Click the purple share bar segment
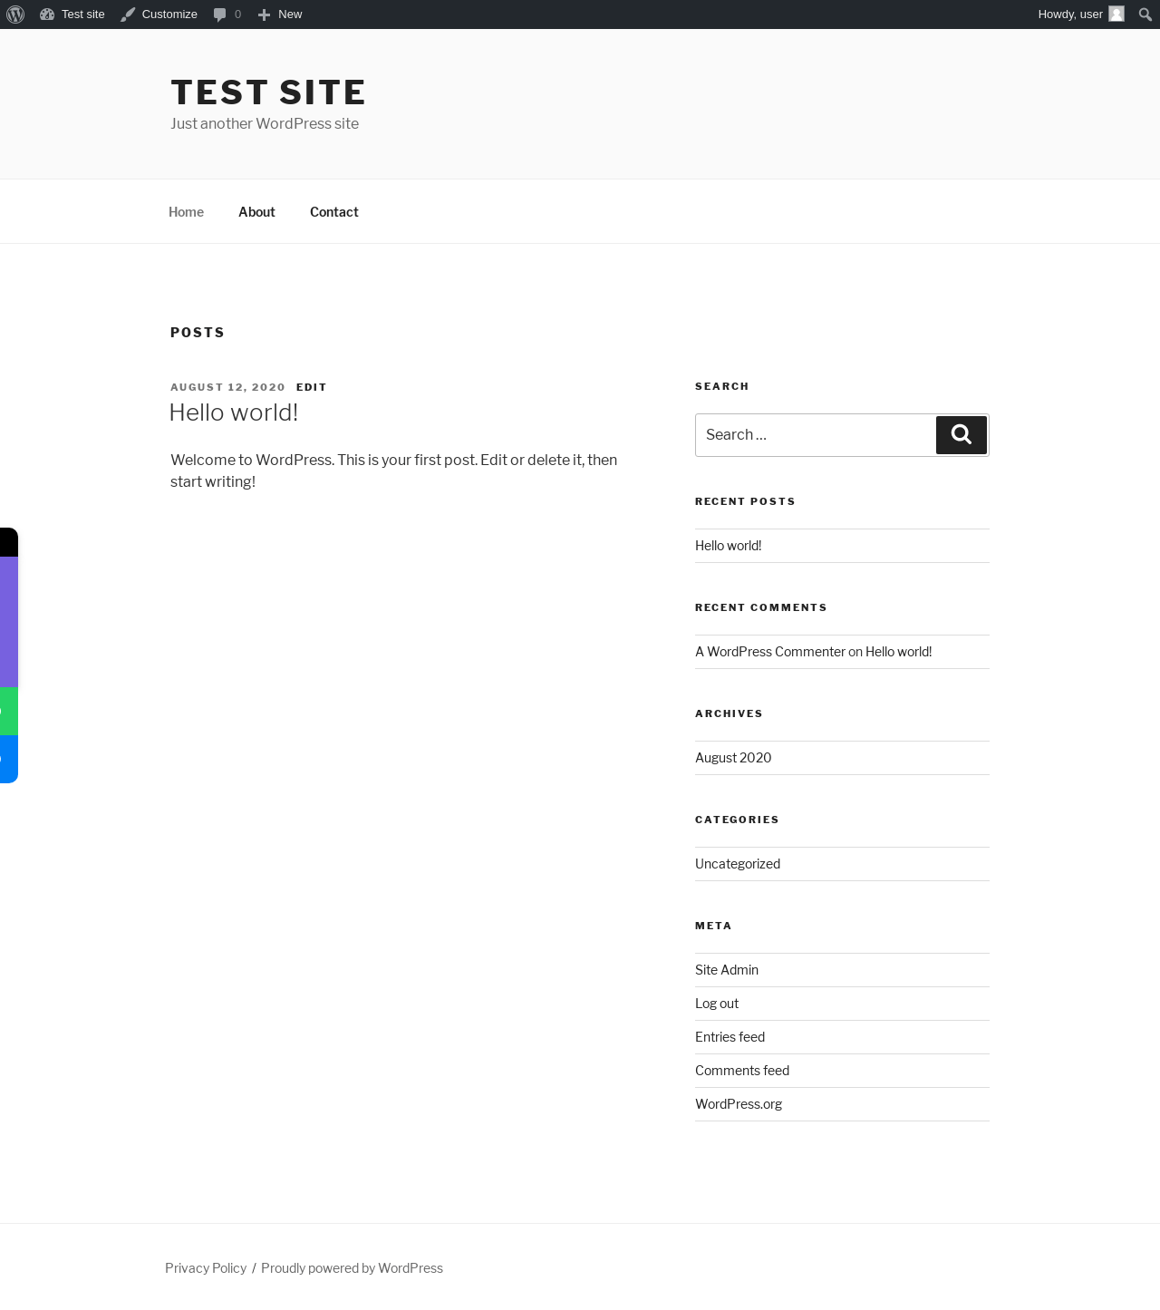 [8, 622]
